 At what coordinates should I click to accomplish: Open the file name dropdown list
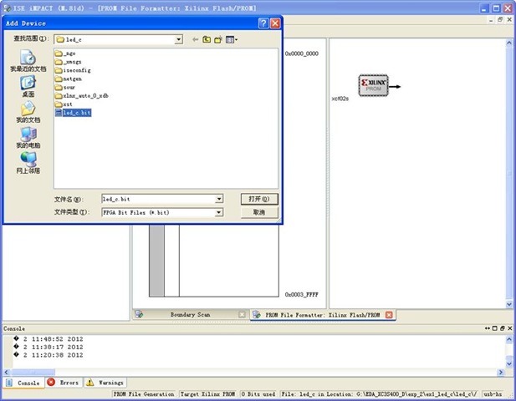pos(219,199)
